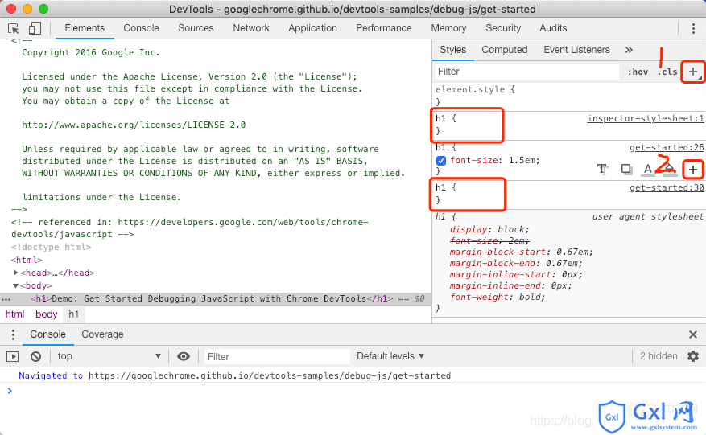Open the DevTools three-dot customize menu
Screen dimensions: 706x435
(693, 28)
